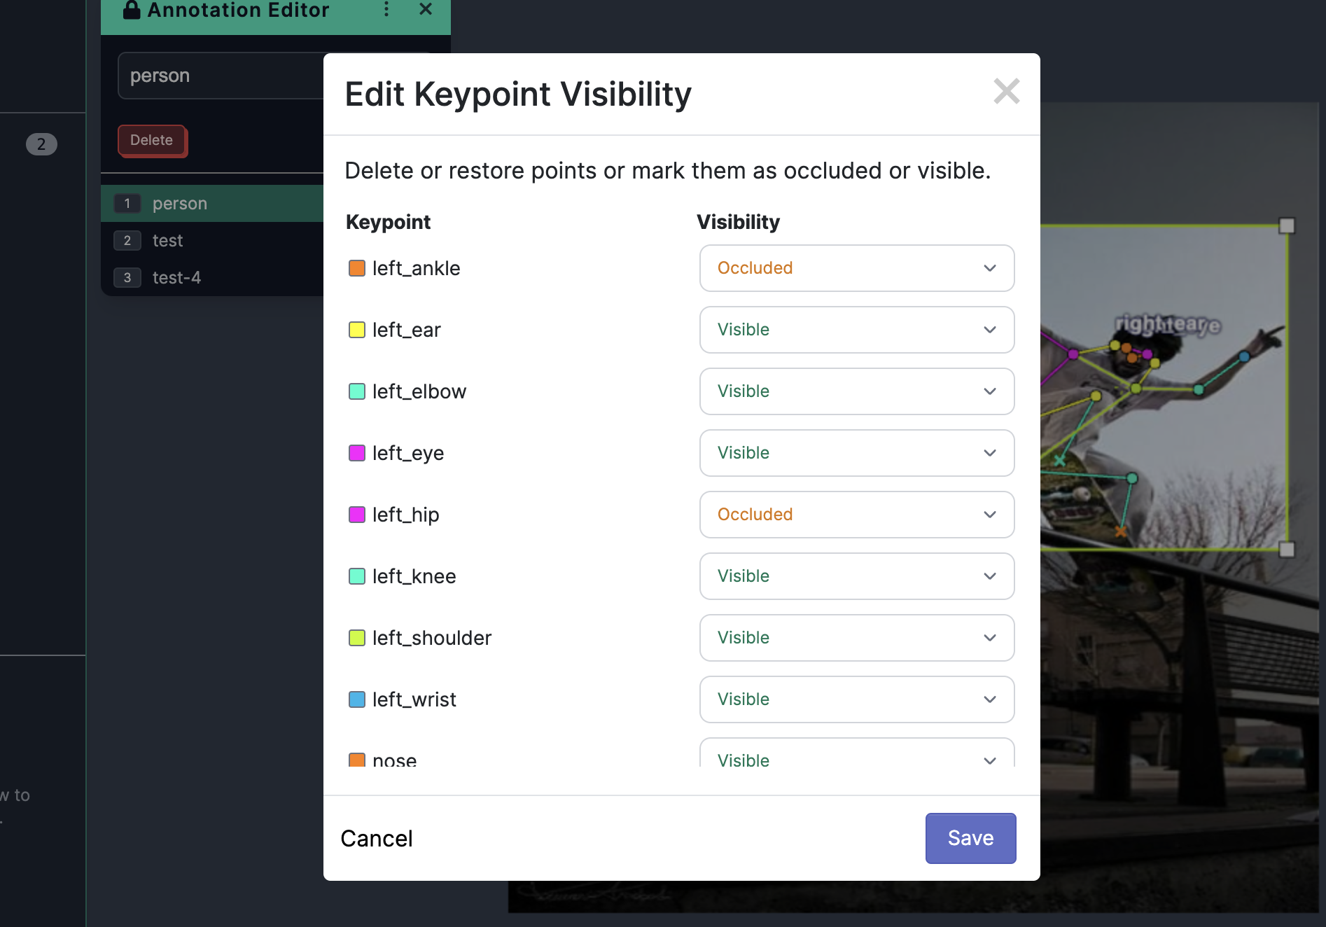The image size is (1326, 927).
Task: Open the left_ear visibility dropdown
Action: coord(856,330)
